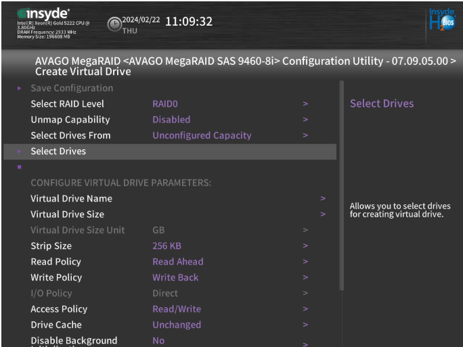Toggle Unmap Capability Disabled value
Image resolution: width=463 pixels, height=347 pixels.
[x=171, y=120]
